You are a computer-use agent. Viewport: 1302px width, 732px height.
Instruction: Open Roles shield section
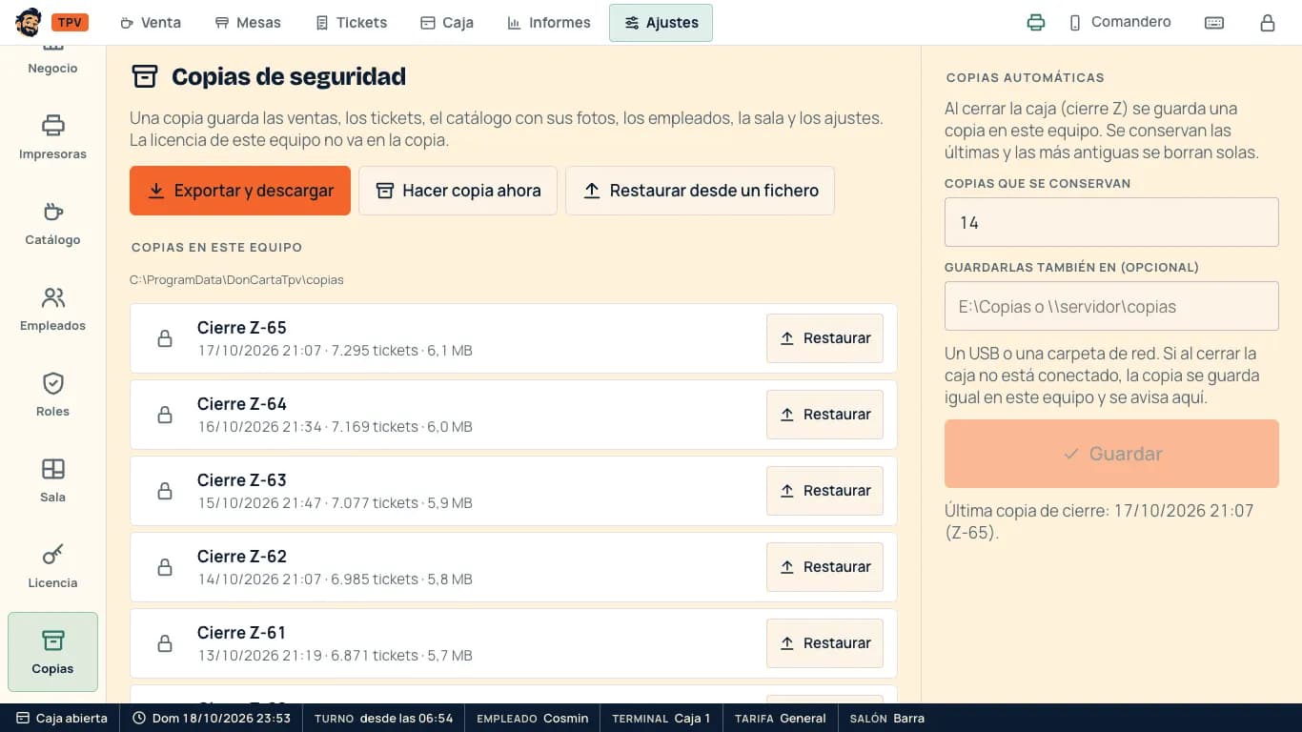click(x=52, y=395)
